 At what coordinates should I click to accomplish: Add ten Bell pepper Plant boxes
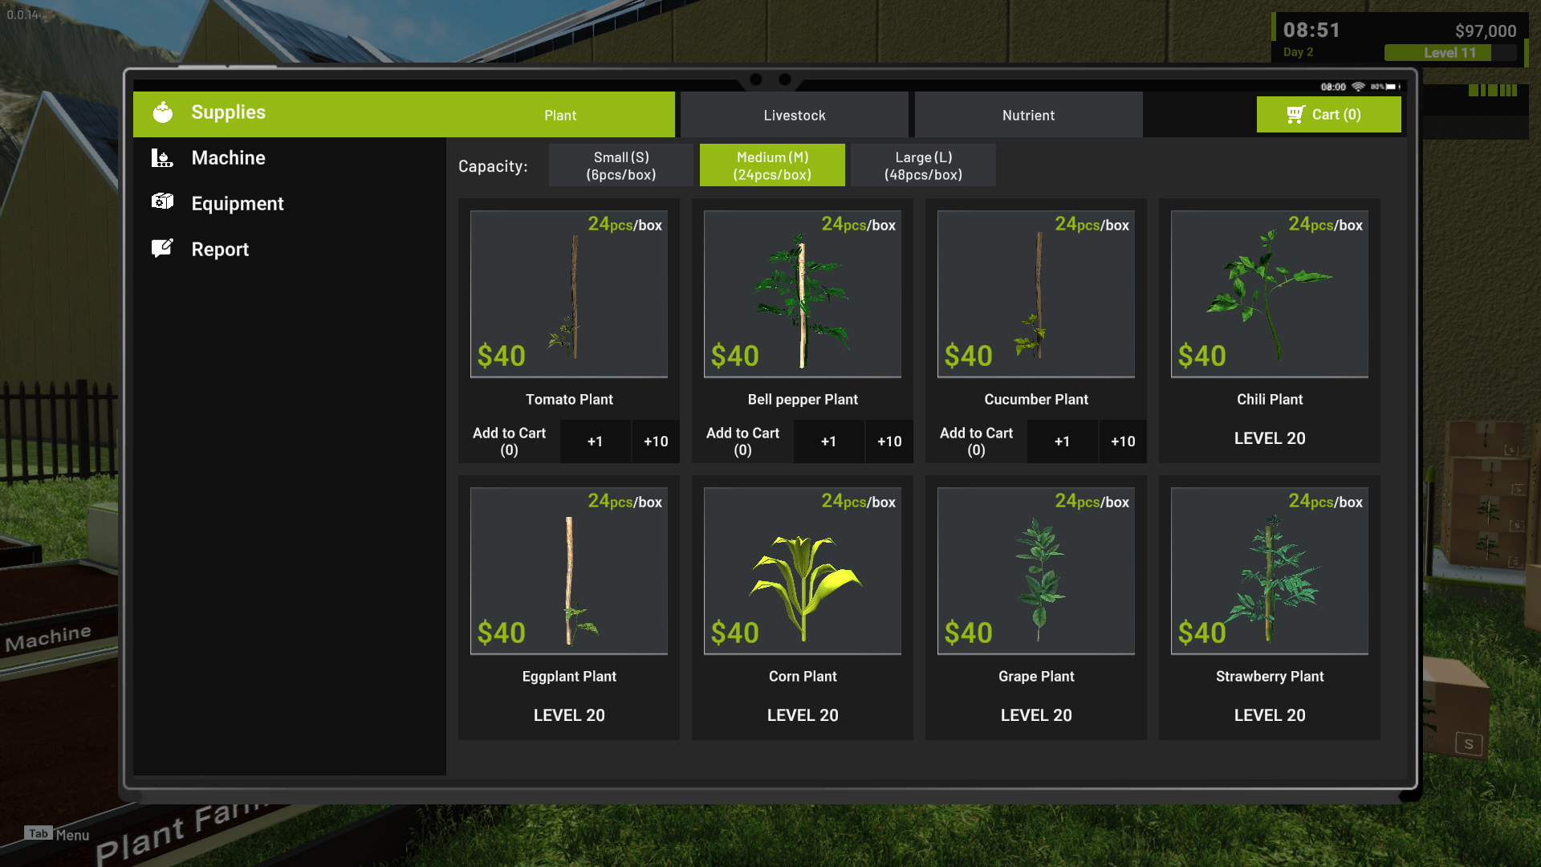point(889,442)
